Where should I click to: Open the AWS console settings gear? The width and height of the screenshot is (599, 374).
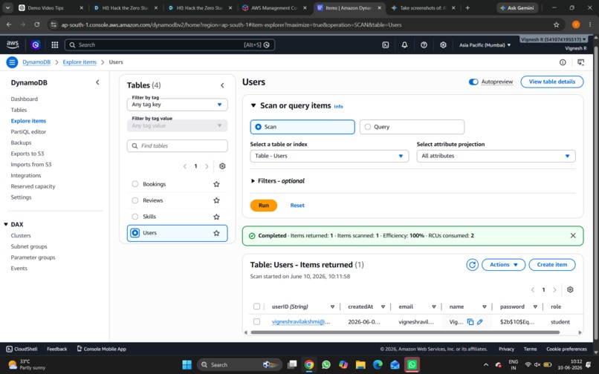tap(443, 45)
